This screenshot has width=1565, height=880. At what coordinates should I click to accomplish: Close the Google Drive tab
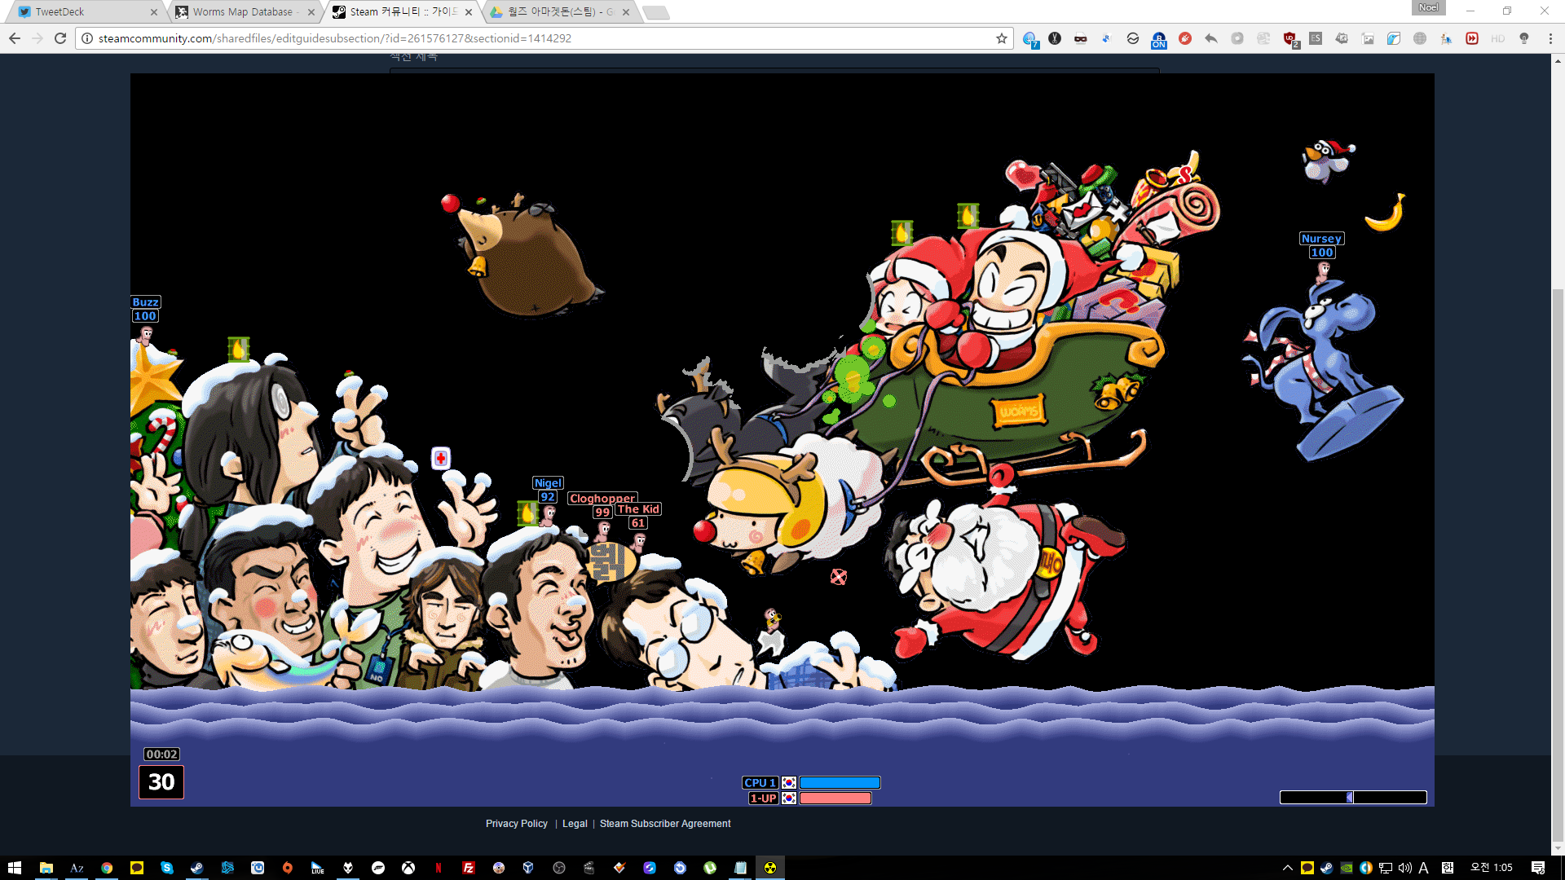click(626, 11)
